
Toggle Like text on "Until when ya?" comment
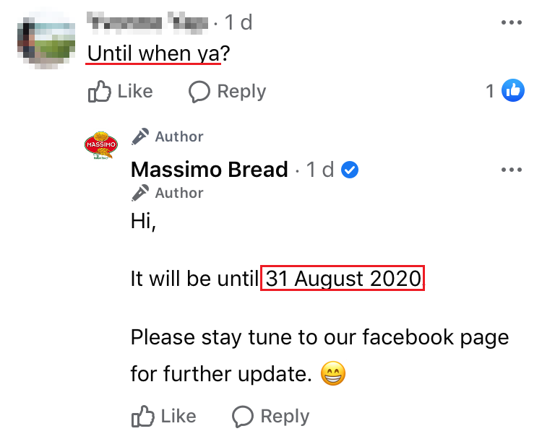135,92
